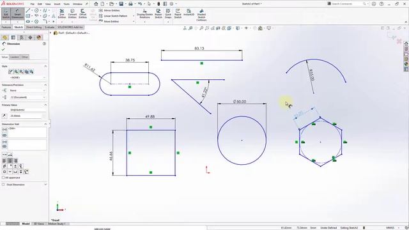Open the 3D Views bottom tab
Image resolution: width=409 pixels, height=230 pixels.
[39, 224]
